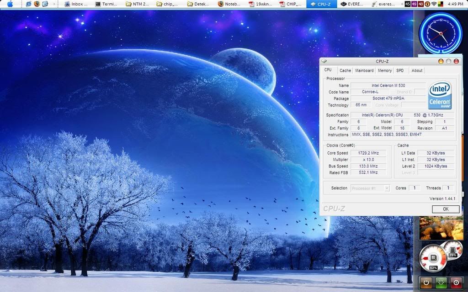This screenshot has width=468, height=292.
Task: Click the Rated FSB value 532.1 MHz
Action: pyautogui.click(x=368, y=172)
